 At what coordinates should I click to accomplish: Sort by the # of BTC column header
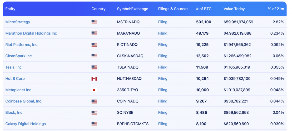pos(204,9)
